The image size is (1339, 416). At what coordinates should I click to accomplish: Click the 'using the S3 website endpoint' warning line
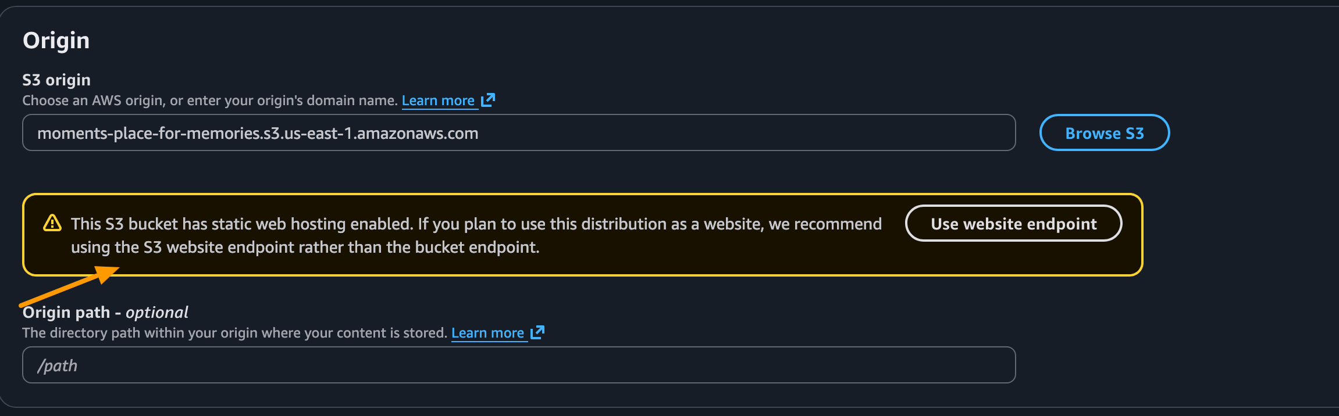point(305,248)
